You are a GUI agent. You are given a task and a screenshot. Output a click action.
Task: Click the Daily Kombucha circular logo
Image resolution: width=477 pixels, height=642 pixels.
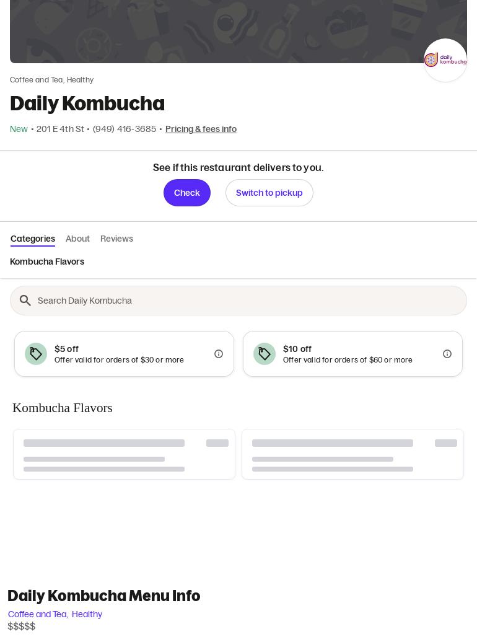coord(445,59)
